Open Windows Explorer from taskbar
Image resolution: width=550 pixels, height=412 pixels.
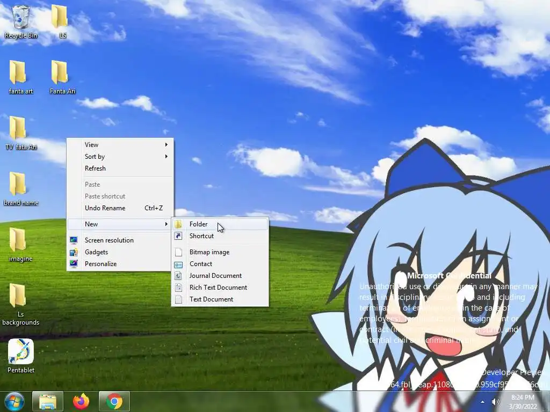click(48, 401)
